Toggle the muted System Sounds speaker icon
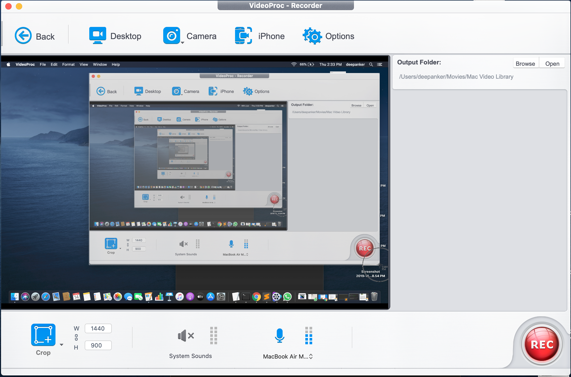Image resolution: width=571 pixels, height=377 pixels. [x=186, y=336]
